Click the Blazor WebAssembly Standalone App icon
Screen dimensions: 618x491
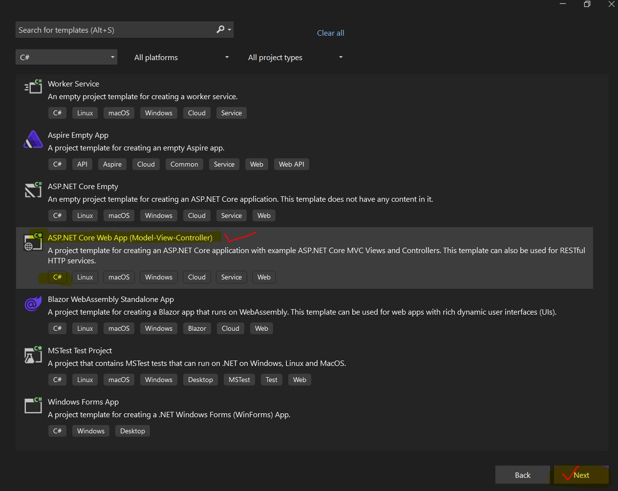point(33,303)
